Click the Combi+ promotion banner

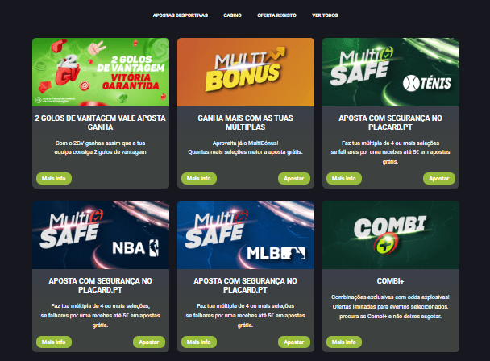391,235
